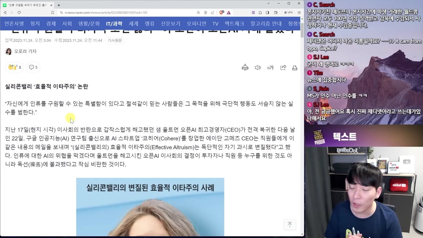Reload the Naver news page
The width and height of the screenshot is (423, 238).
click(x=19, y=13)
